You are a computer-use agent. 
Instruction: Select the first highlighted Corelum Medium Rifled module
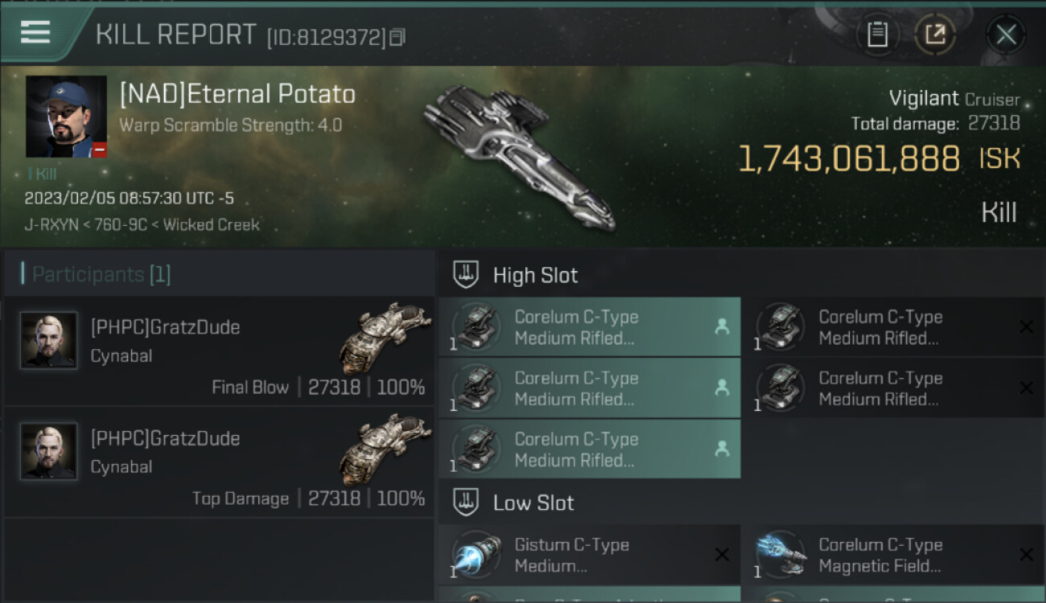(x=589, y=327)
